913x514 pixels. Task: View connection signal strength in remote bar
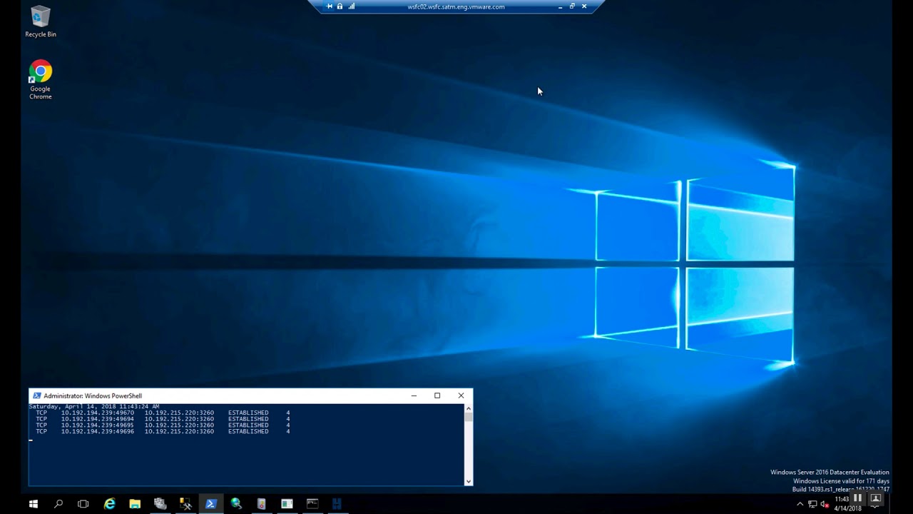tap(351, 6)
